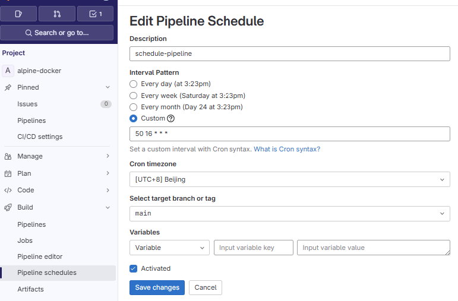The width and height of the screenshot is (458, 301).
Task: Click the Manage users icon
Action: coord(8,157)
